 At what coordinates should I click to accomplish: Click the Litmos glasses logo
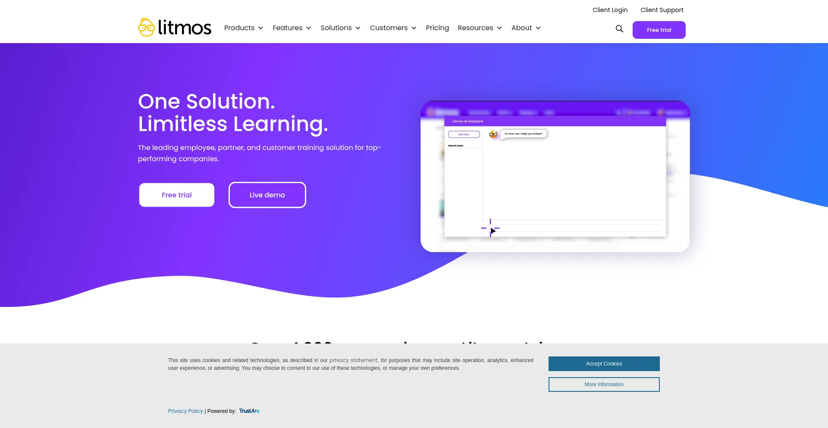(147, 27)
